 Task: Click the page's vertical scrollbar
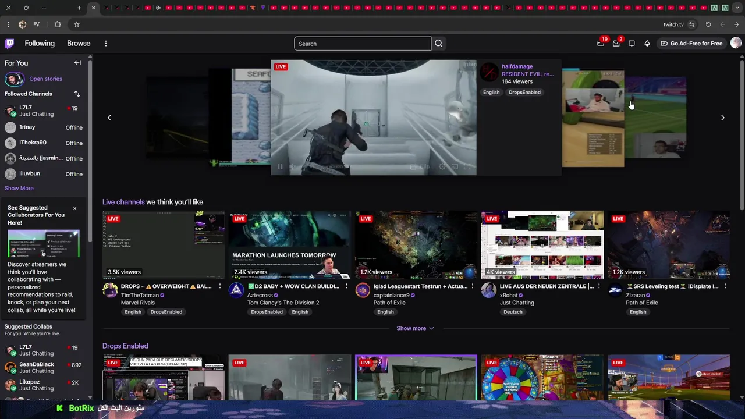[x=742, y=134]
